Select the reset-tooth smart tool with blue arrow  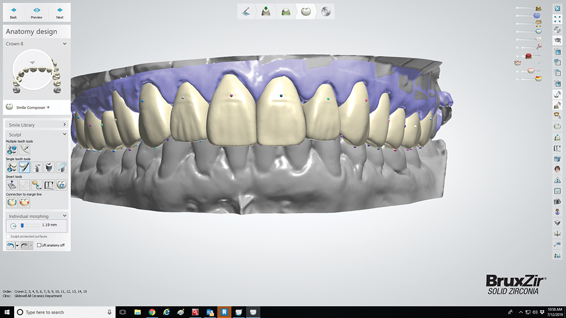click(62, 185)
